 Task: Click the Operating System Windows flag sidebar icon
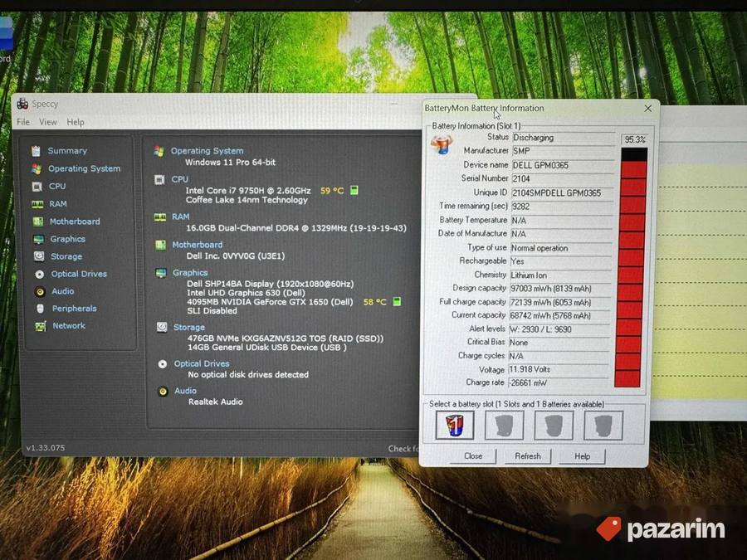point(37,168)
